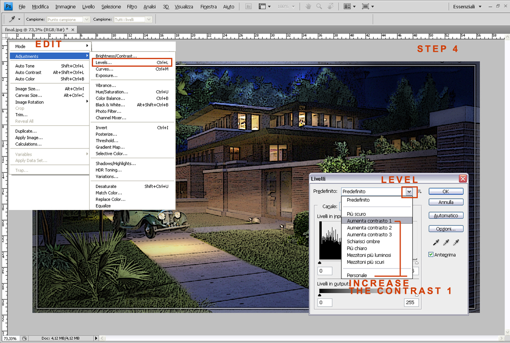The height and width of the screenshot is (343, 510).
Task: Select Aumenta contrasto 1 preset
Action: click(377, 221)
